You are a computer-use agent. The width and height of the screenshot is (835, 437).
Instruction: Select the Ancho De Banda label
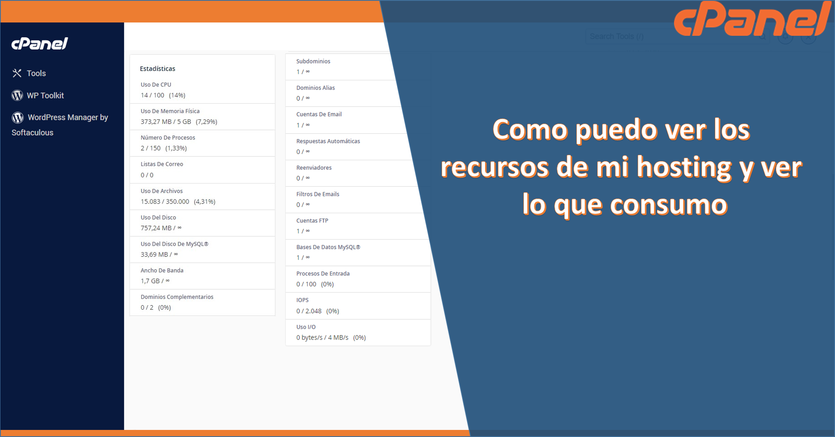[x=162, y=271]
